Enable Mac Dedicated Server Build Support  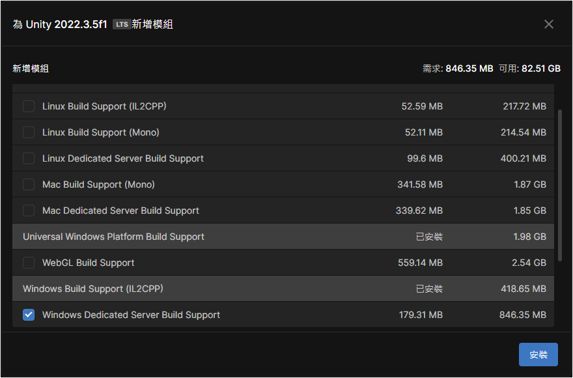pos(29,211)
